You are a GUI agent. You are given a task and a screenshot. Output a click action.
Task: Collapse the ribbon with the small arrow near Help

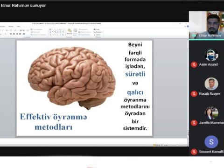(185, 27)
